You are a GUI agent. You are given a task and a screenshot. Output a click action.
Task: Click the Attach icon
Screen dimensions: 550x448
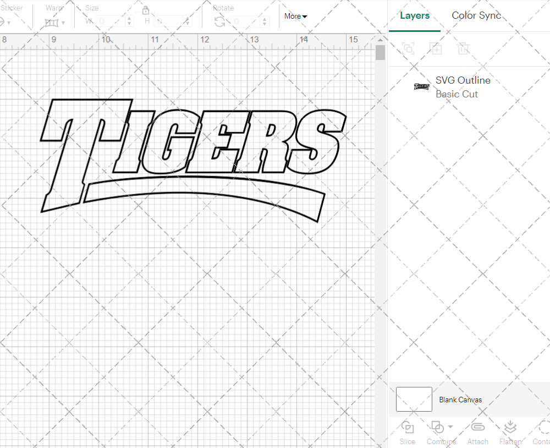point(477,432)
